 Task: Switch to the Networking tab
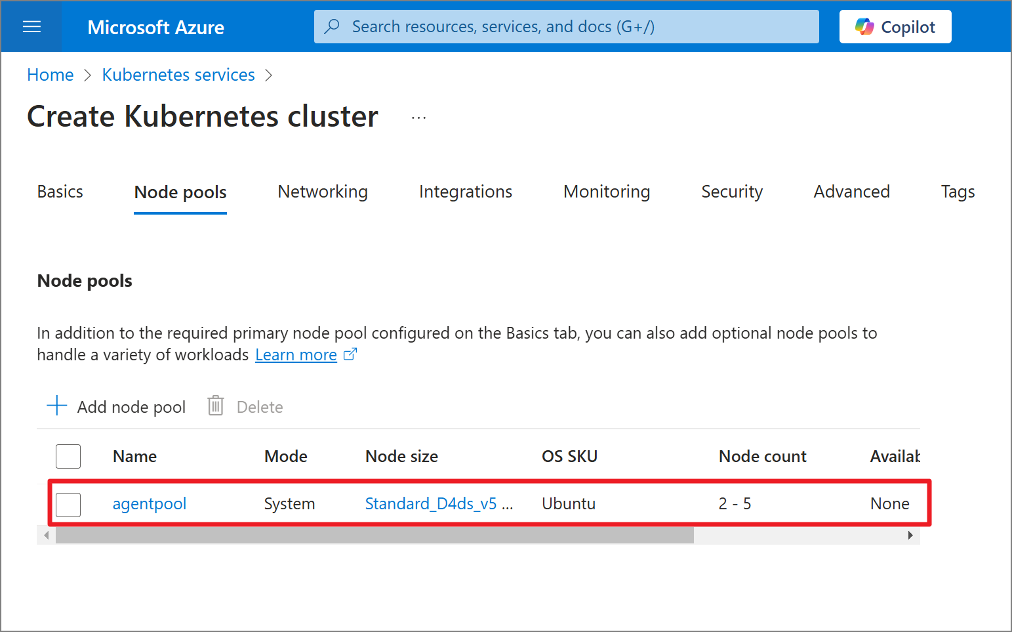(x=323, y=192)
